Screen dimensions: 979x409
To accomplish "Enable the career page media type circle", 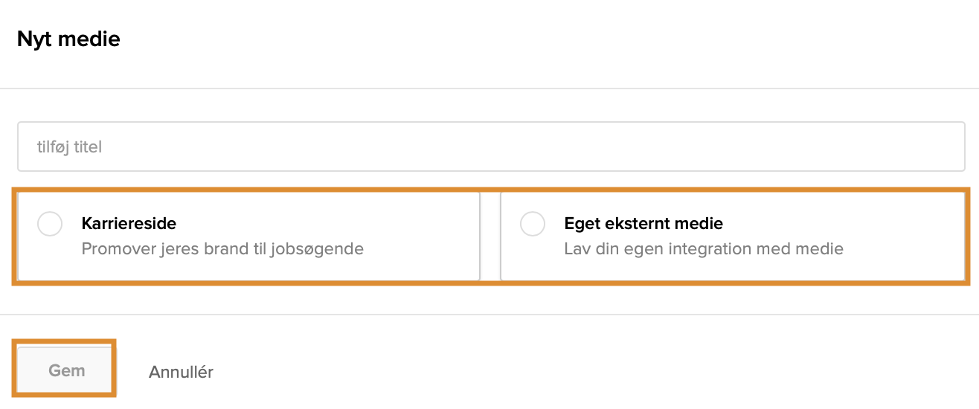I will click(x=50, y=224).
